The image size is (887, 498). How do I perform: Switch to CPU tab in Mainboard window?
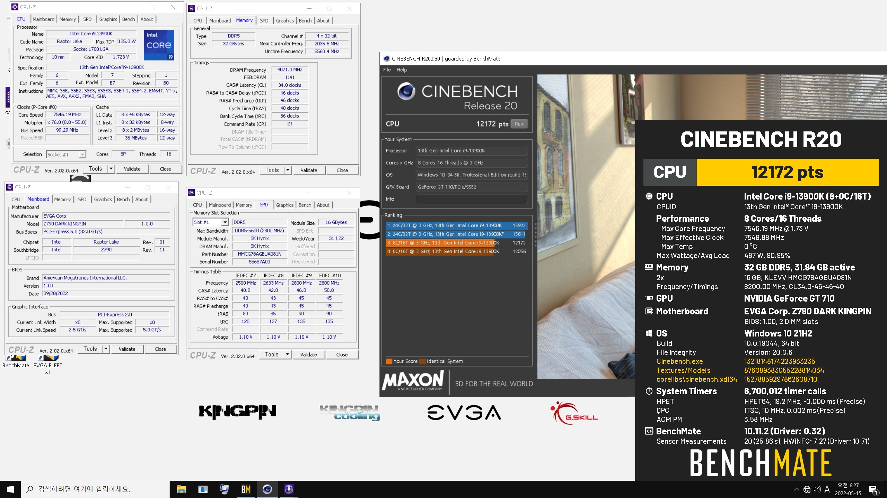click(x=16, y=199)
